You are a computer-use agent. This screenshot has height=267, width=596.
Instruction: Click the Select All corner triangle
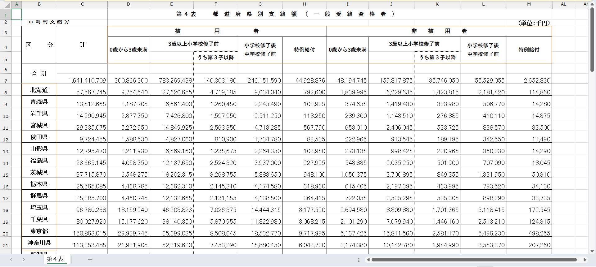click(x=6, y=4)
